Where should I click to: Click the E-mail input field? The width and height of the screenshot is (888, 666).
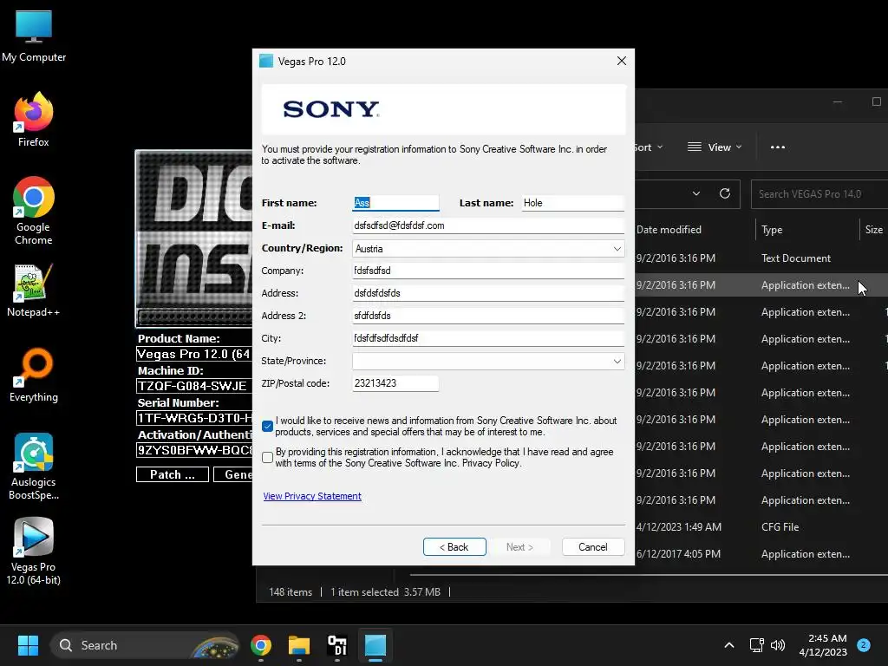(x=488, y=225)
